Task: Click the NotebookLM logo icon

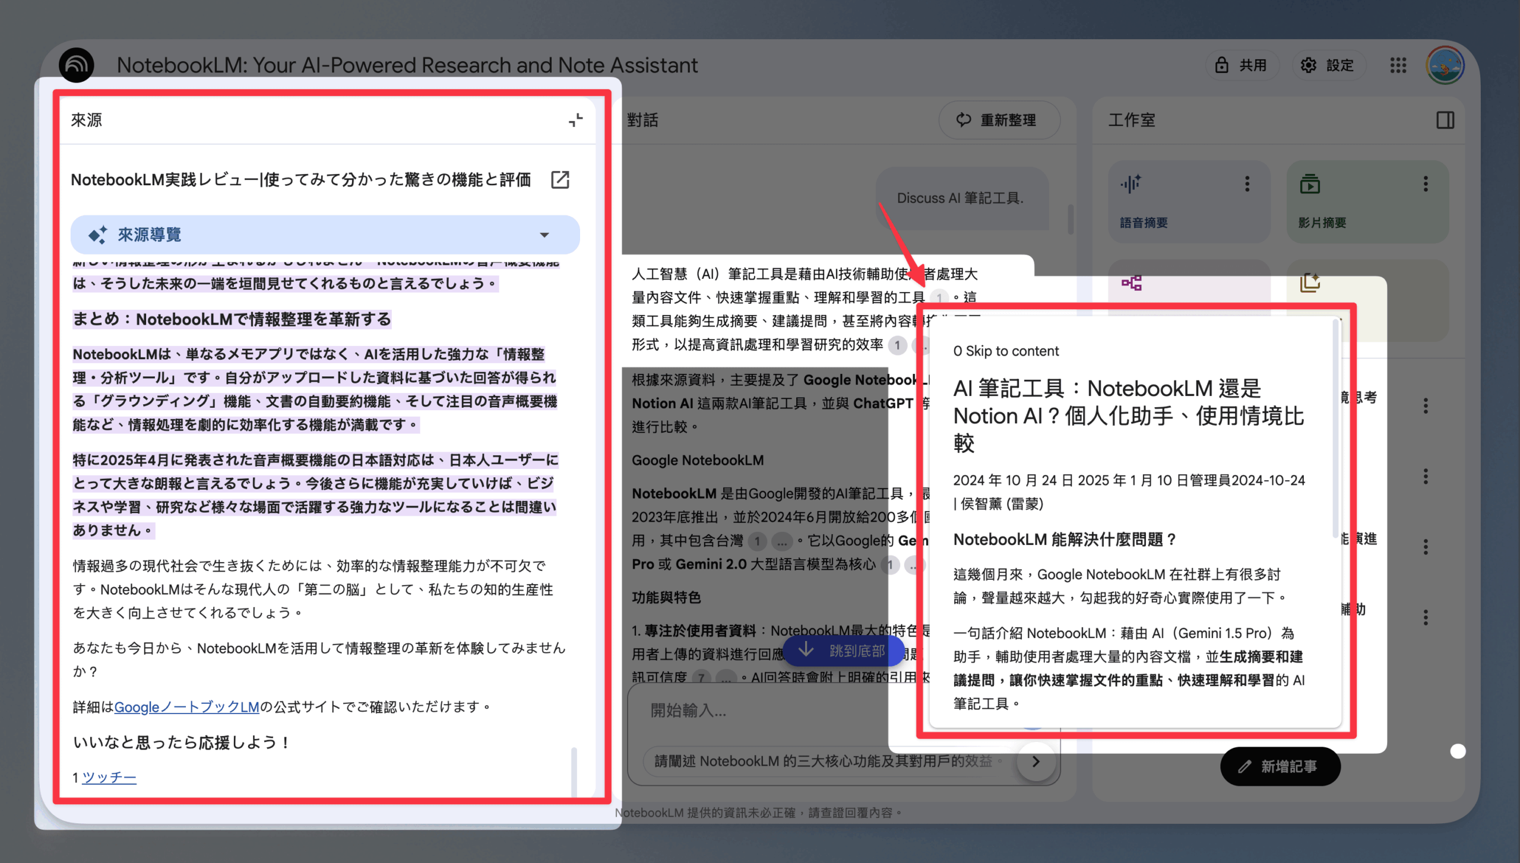Action: tap(77, 65)
